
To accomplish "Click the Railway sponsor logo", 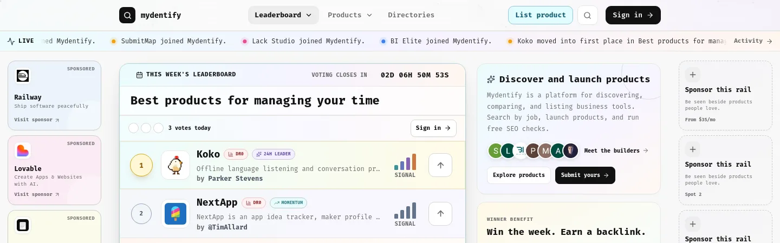I will (23, 76).
